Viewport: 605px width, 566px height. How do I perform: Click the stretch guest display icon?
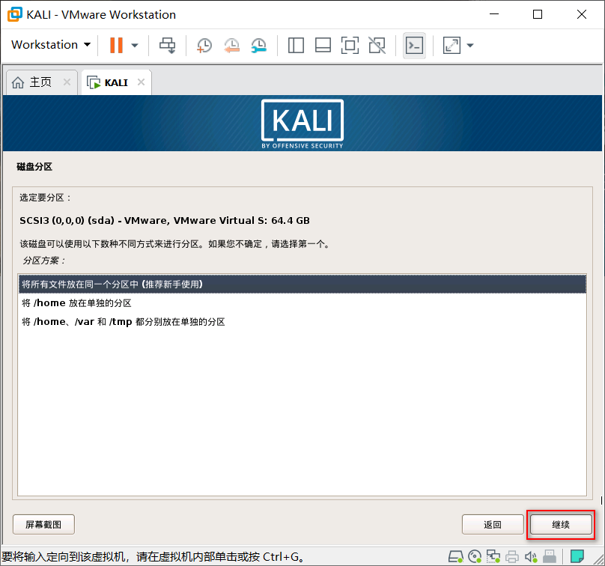(452, 45)
